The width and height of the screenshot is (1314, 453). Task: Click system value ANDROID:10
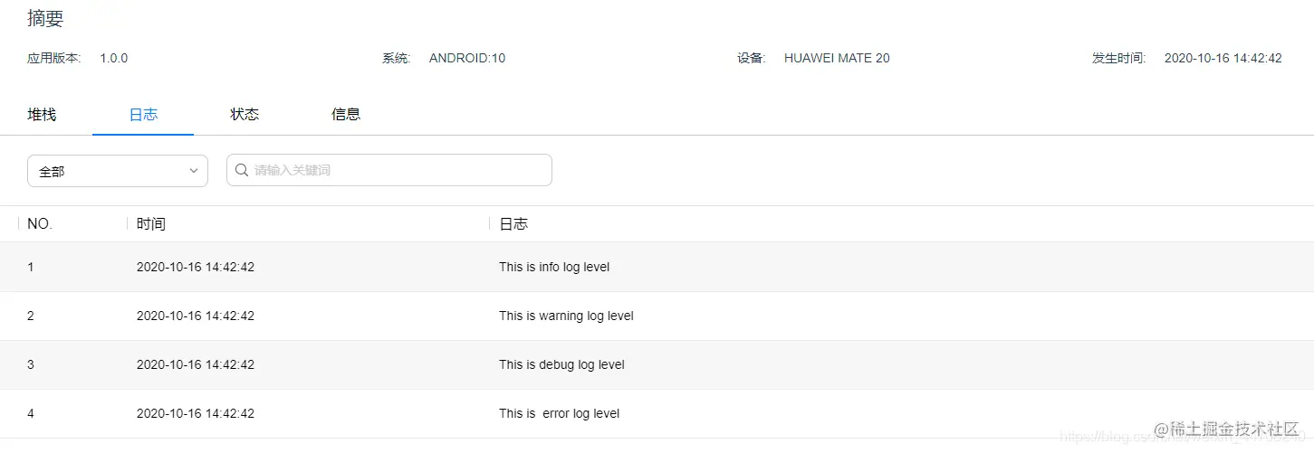[467, 58]
